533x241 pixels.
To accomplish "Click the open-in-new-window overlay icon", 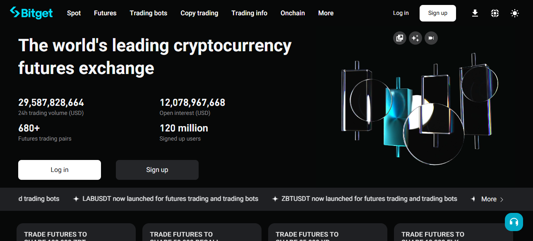I will 399,38.
